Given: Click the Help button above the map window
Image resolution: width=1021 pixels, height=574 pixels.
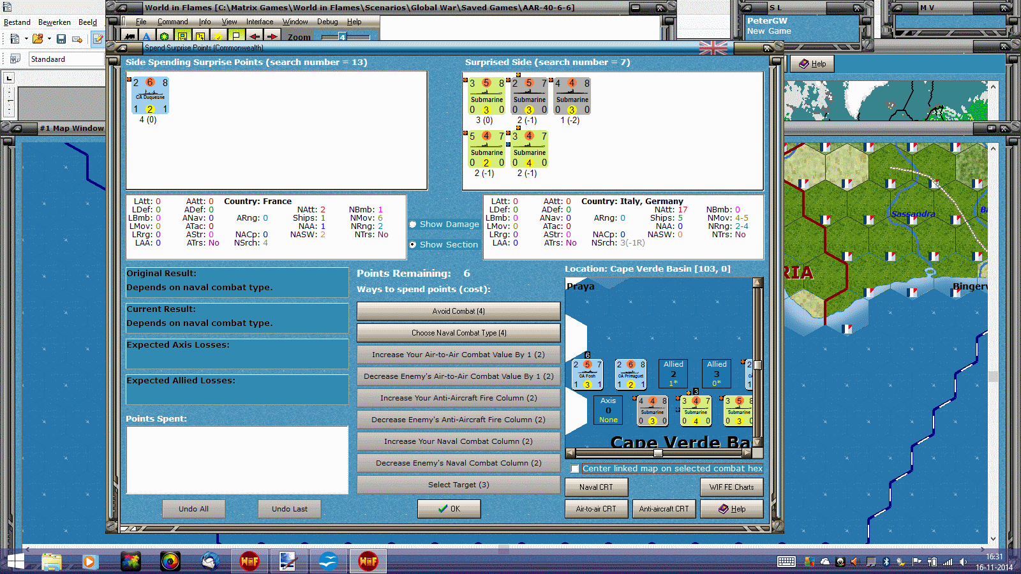Looking at the screenshot, I should [812, 64].
